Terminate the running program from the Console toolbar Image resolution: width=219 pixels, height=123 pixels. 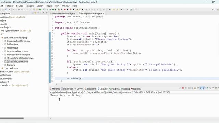click(183, 88)
